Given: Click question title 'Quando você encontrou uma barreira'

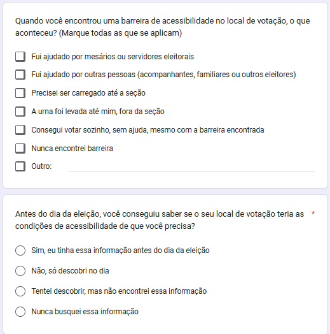Looking at the screenshot, I should click(163, 27).
